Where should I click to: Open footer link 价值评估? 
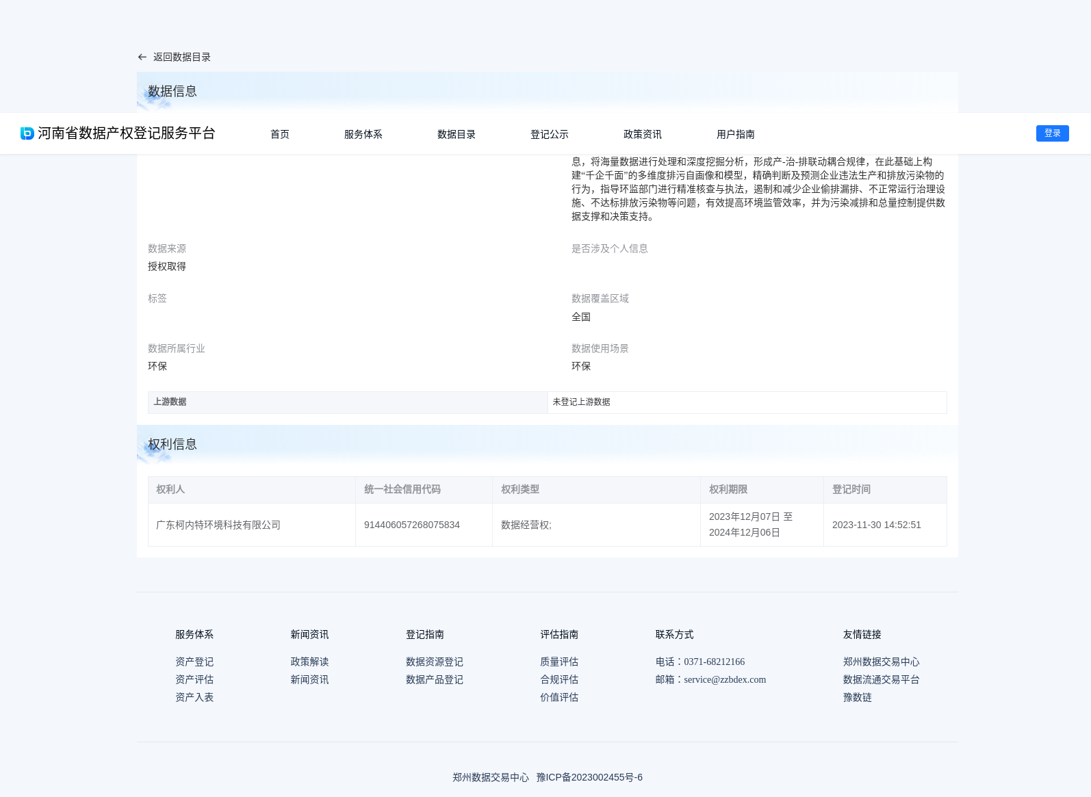[559, 697]
